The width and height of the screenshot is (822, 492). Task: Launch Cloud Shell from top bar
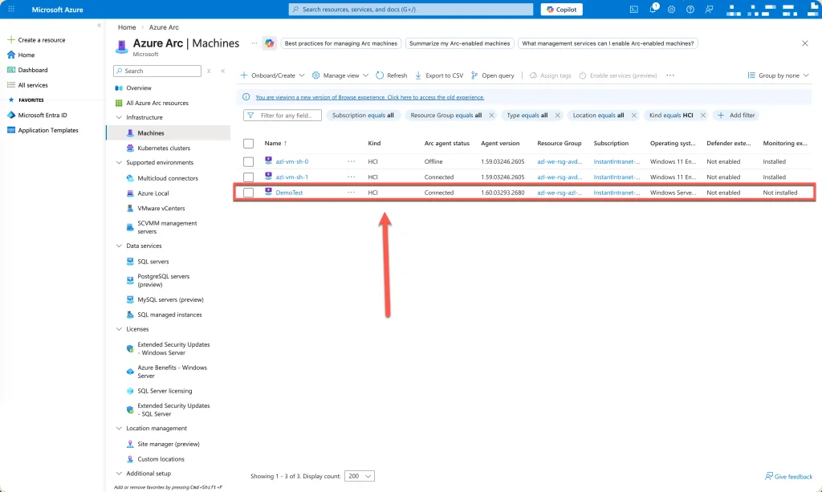pyautogui.click(x=634, y=10)
